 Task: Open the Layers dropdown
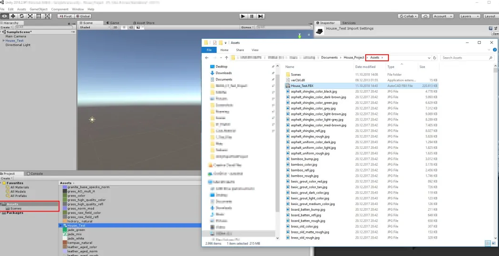pyautogui.click(x=470, y=16)
